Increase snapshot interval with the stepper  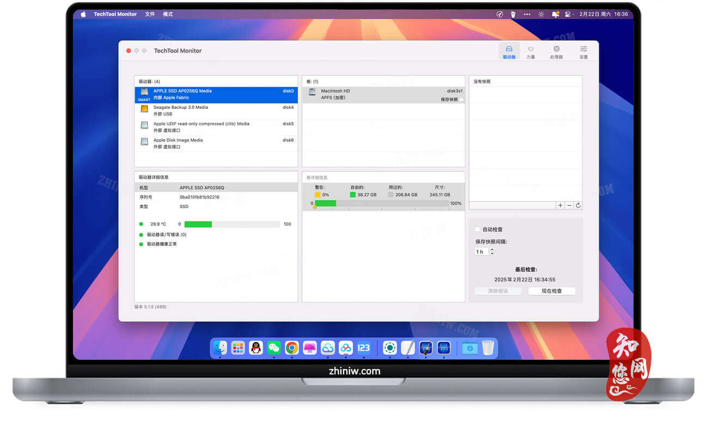[491, 249]
